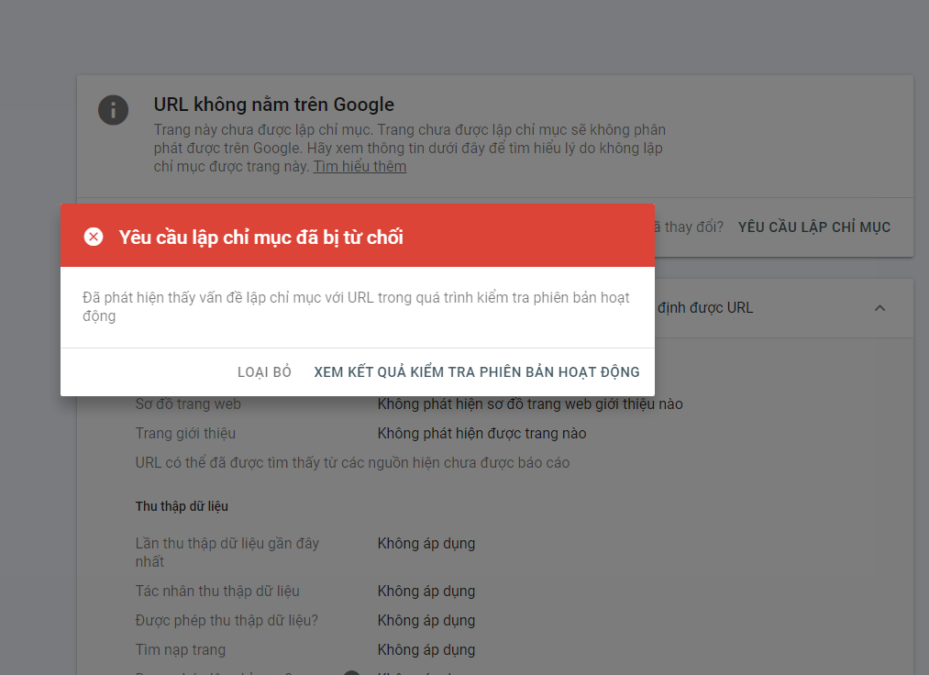This screenshot has width=929, height=675.
Task: Click the "Lần thu thập dữ liệu gần đây nhất" label
Action: (227, 552)
